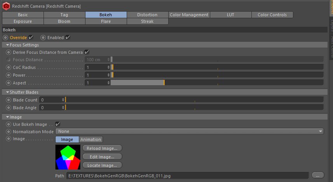Click the Blade Count value field

click(51, 100)
